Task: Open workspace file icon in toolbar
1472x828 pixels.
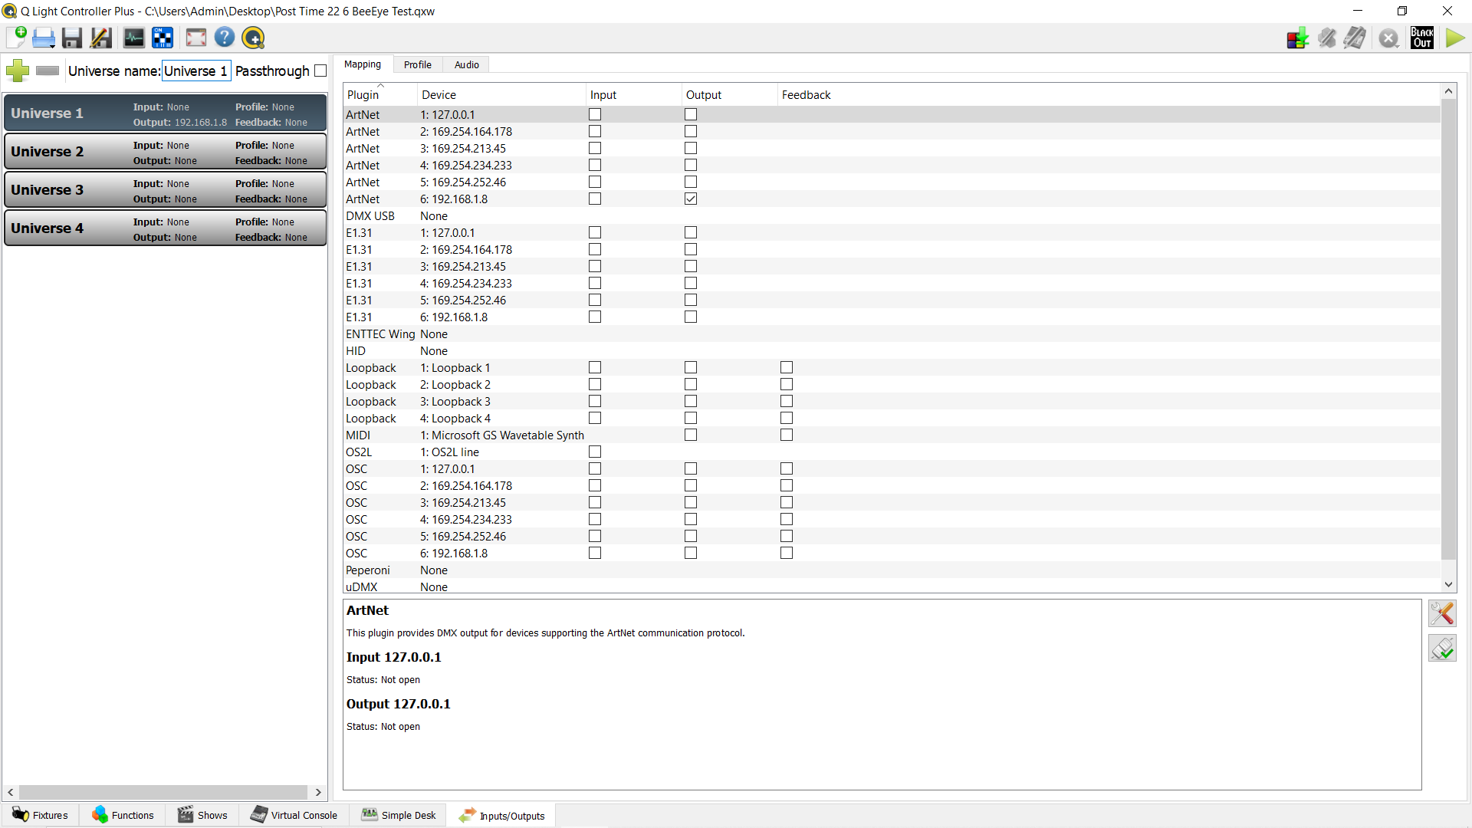Action: 44,38
